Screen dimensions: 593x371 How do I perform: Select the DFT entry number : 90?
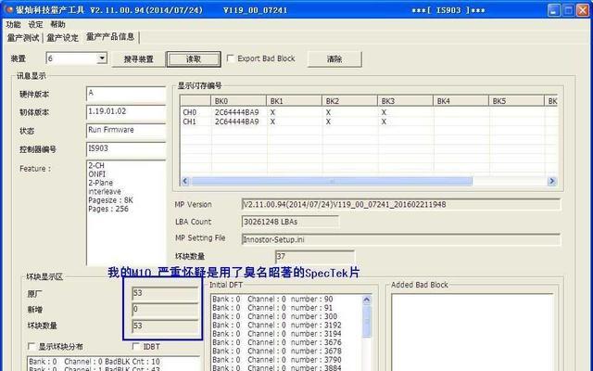[x=272, y=299]
